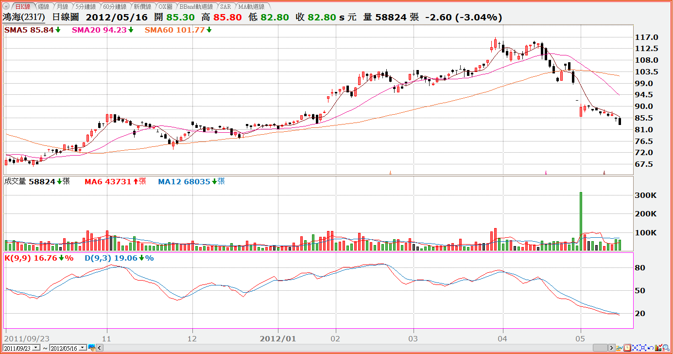This screenshot has height=354, width=673.
Task: Open the 60分鐘線 tab
Action: coord(114,7)
